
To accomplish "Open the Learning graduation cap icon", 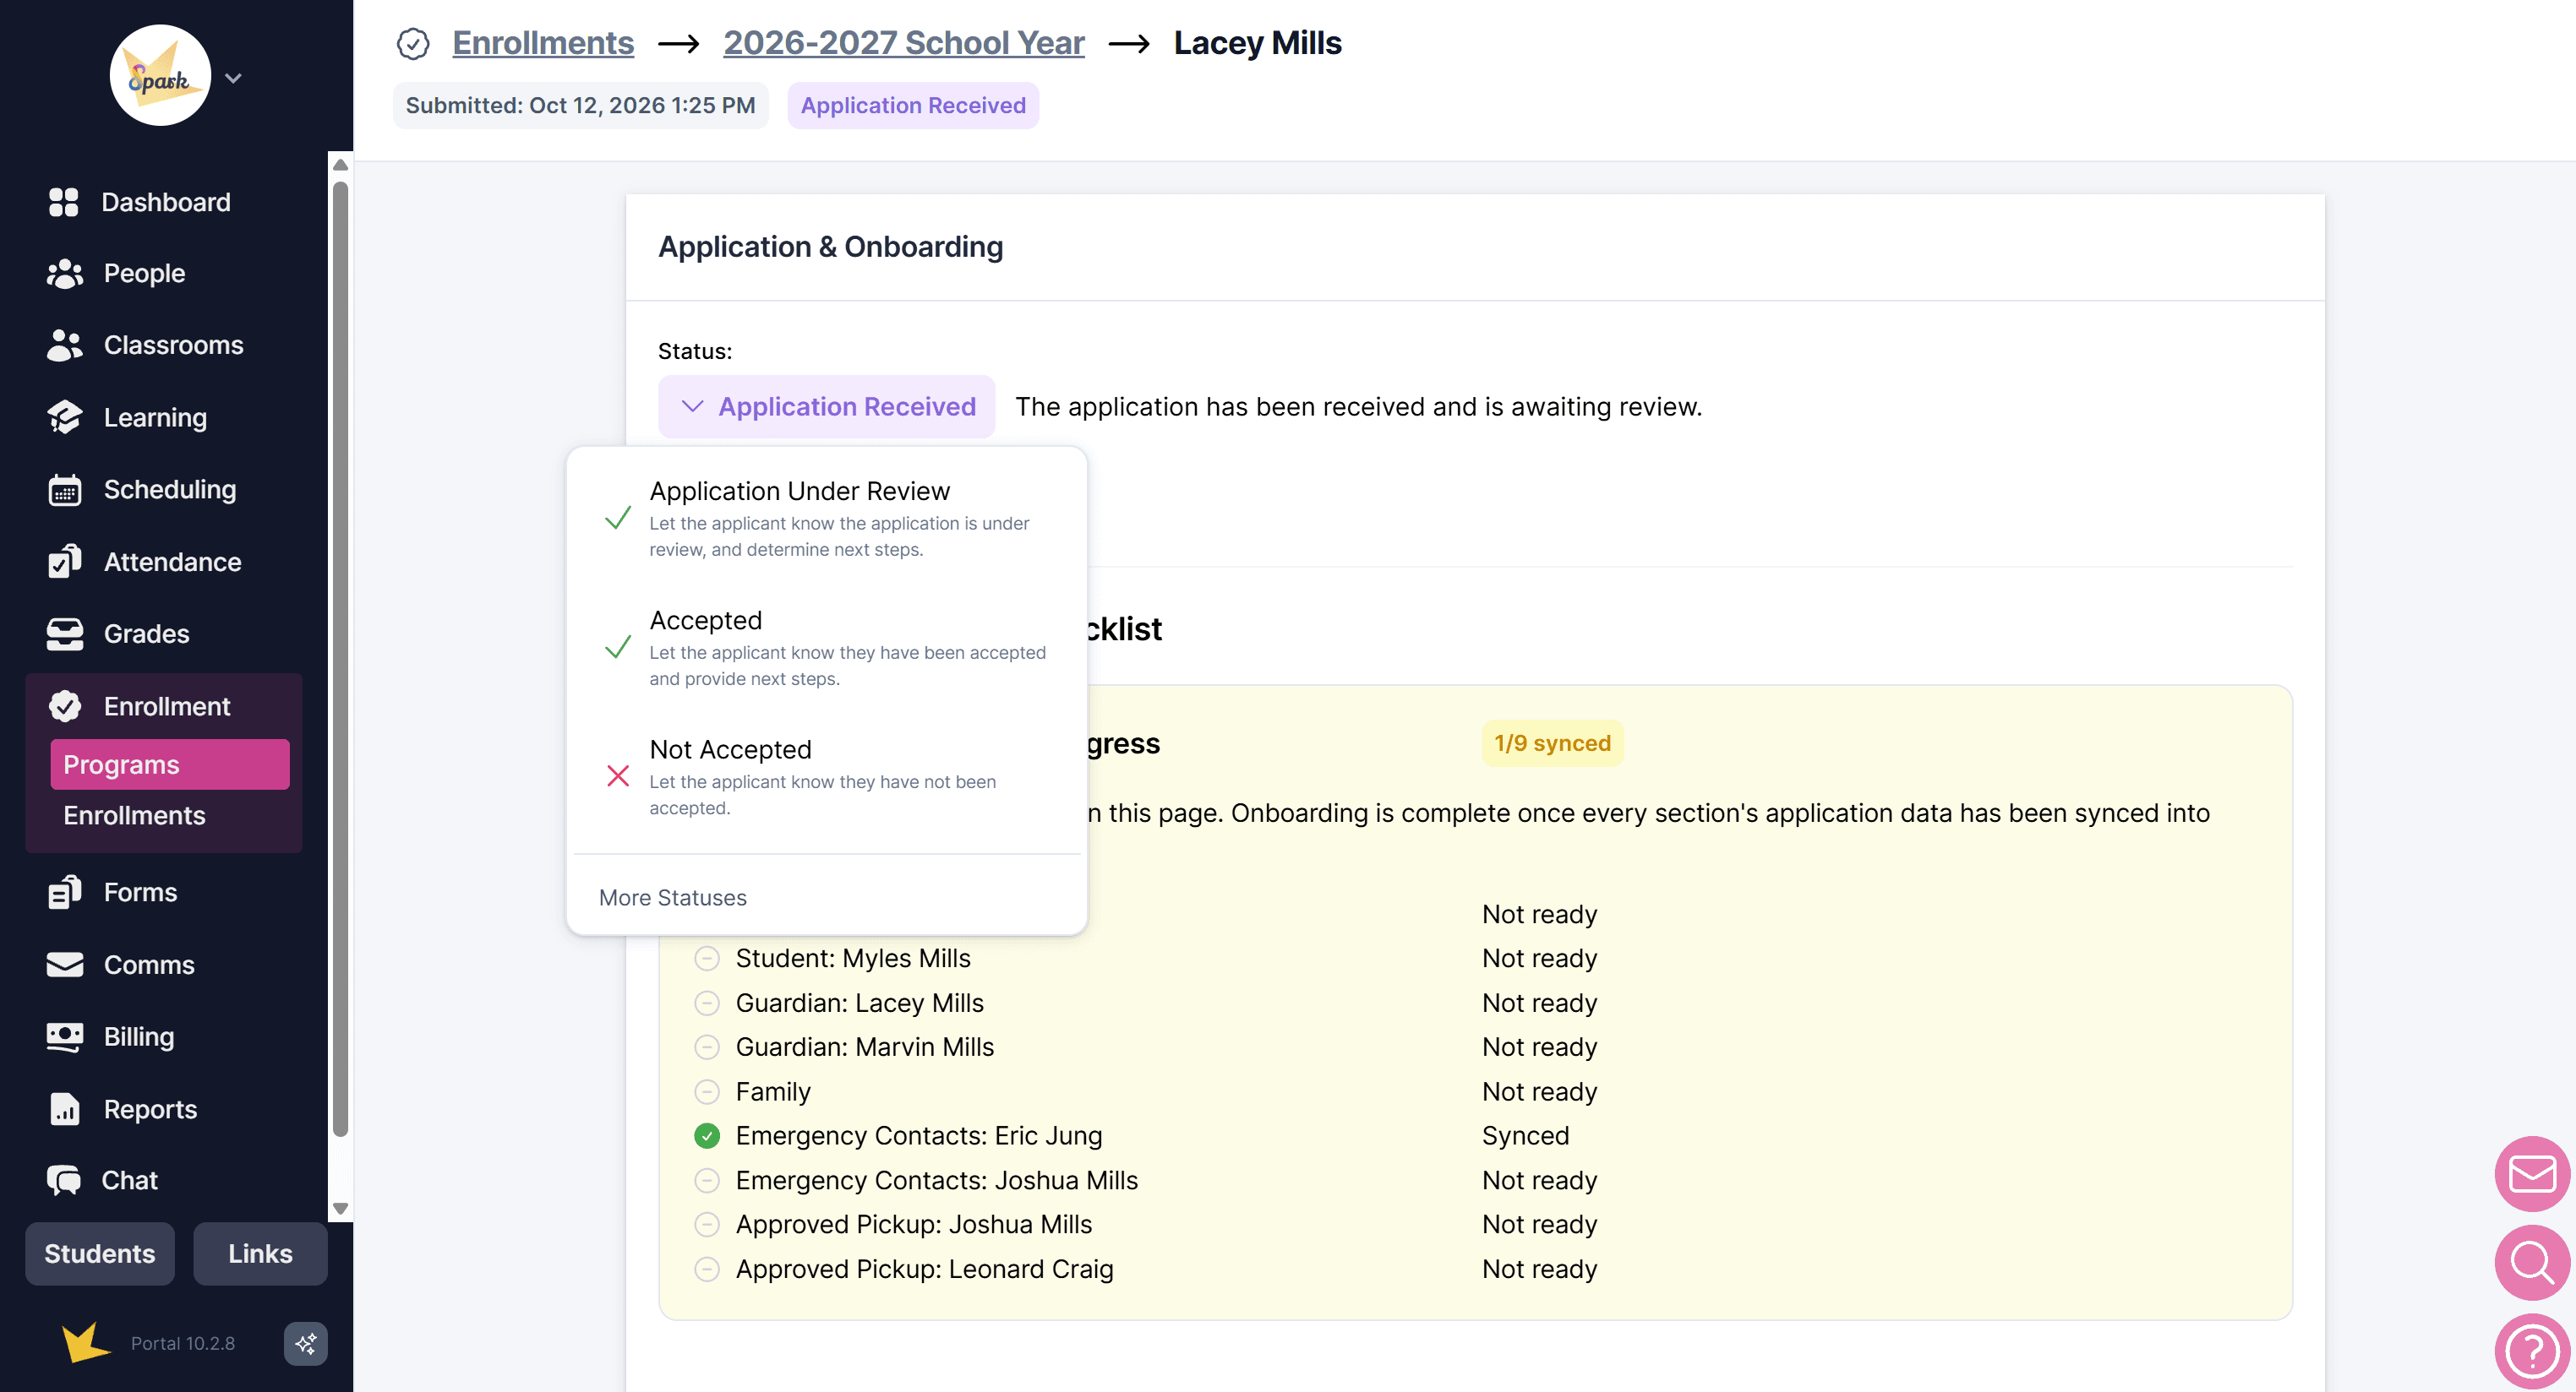I will pos(65,416).
